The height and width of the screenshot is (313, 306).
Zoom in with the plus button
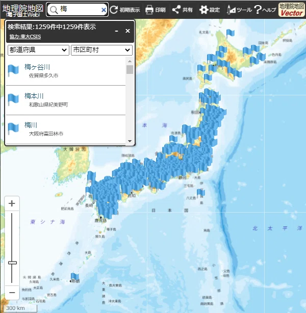click(12, 203)
